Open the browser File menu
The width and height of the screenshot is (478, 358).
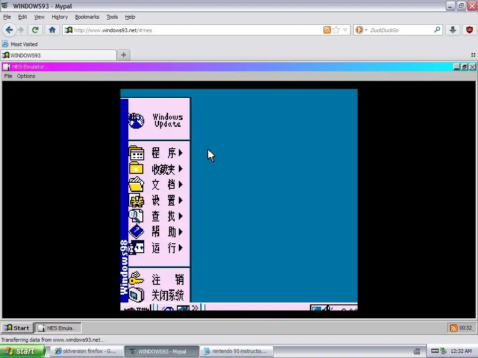point(7,17)
